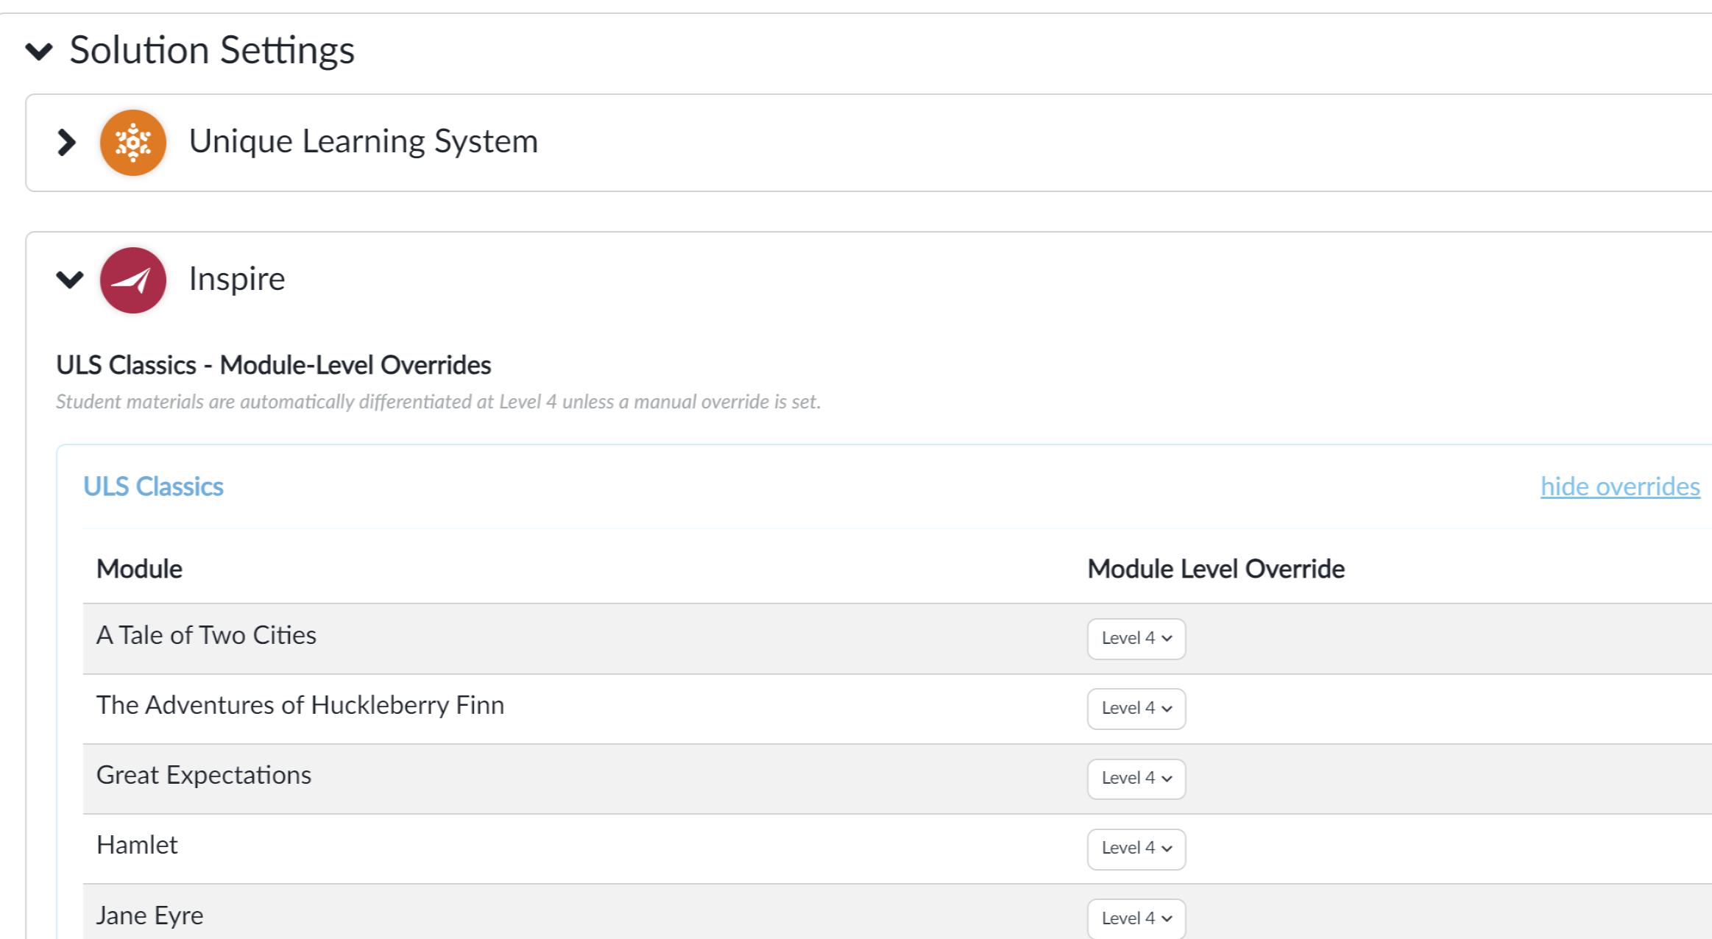Screen dimensions: 1712x939
Task: Click the hide overrides link
Action: click(1620, 486)
